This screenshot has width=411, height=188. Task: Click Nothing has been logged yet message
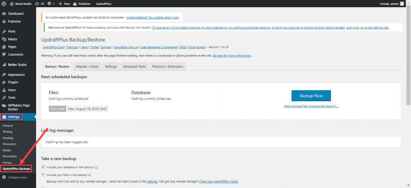click(67, 142)
